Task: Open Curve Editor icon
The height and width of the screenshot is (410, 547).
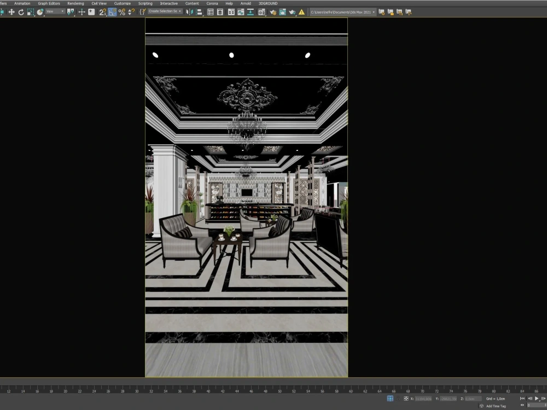Action: click(x=241, y=12)
